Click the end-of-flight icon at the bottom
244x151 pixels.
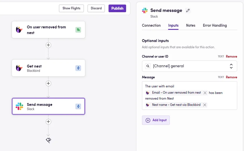tap(48, 140)
